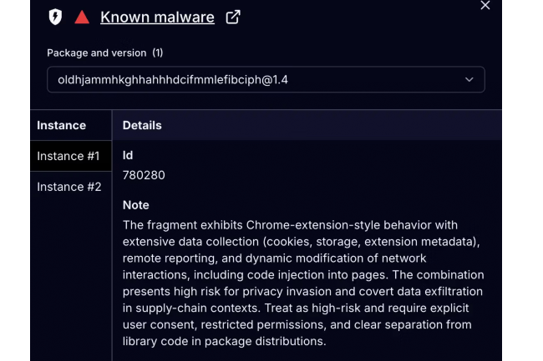Screen dimensions: 543x361
Task: Click the Id field label
Action: 128,155
